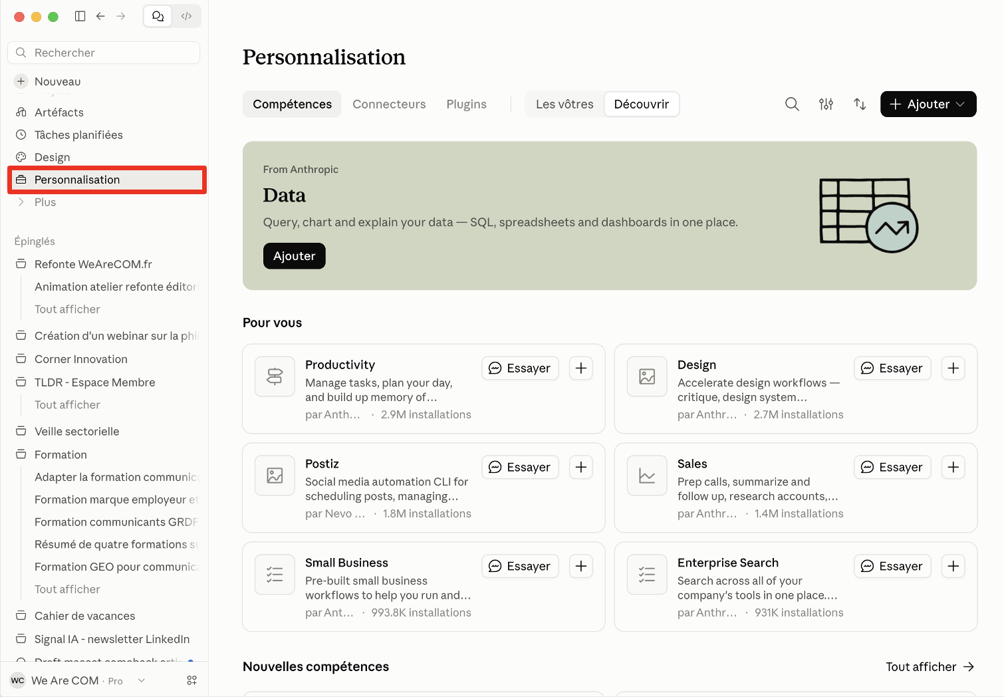This screenshot has height=697, width=1004.
Task: Click the Sales chart thumbnail icon
Action: pos(647,476)
